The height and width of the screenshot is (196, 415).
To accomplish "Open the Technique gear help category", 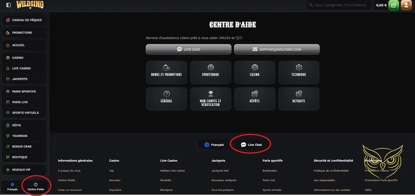I will click(x=299, y=72).
